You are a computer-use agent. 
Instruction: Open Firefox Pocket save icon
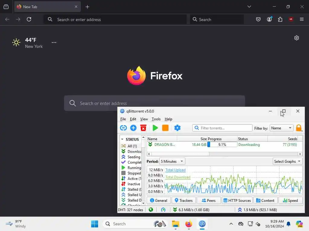click(258, 19)
